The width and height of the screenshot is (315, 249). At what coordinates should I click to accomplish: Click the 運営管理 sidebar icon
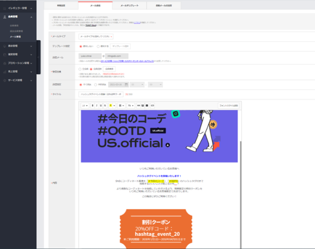click(x=5, y=54)
